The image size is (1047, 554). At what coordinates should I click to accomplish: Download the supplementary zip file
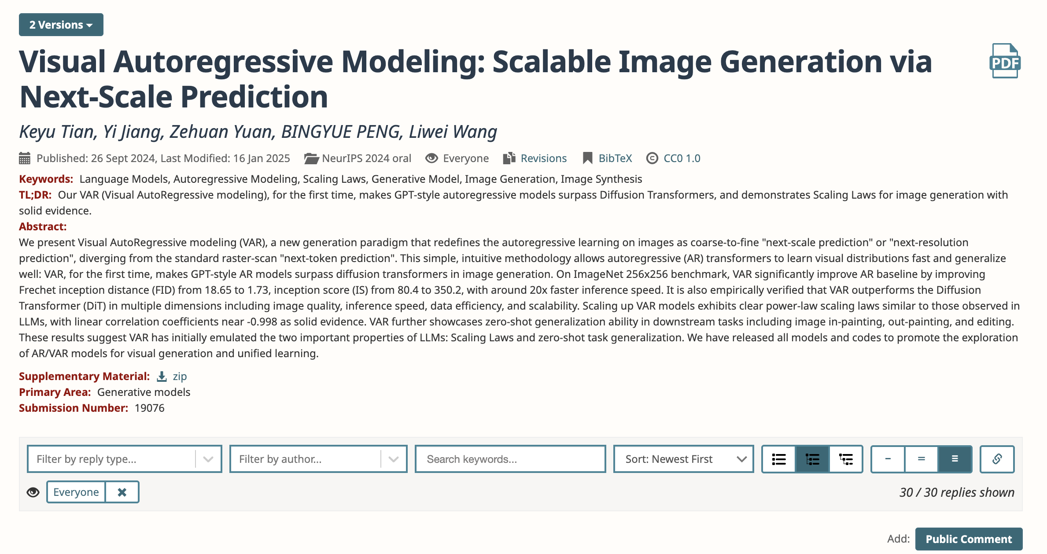172,377
